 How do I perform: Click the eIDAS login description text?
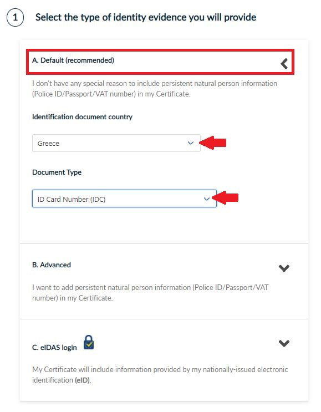point(160,375)
